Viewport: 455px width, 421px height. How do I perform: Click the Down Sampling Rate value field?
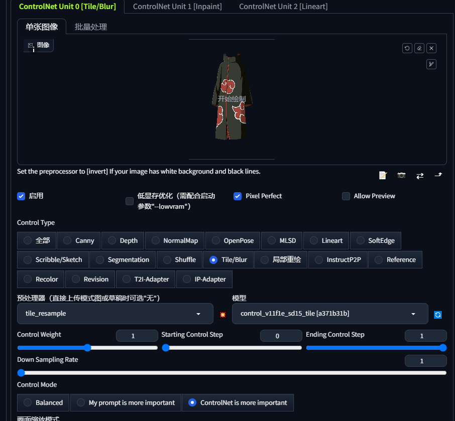click(x=426, y=361)
